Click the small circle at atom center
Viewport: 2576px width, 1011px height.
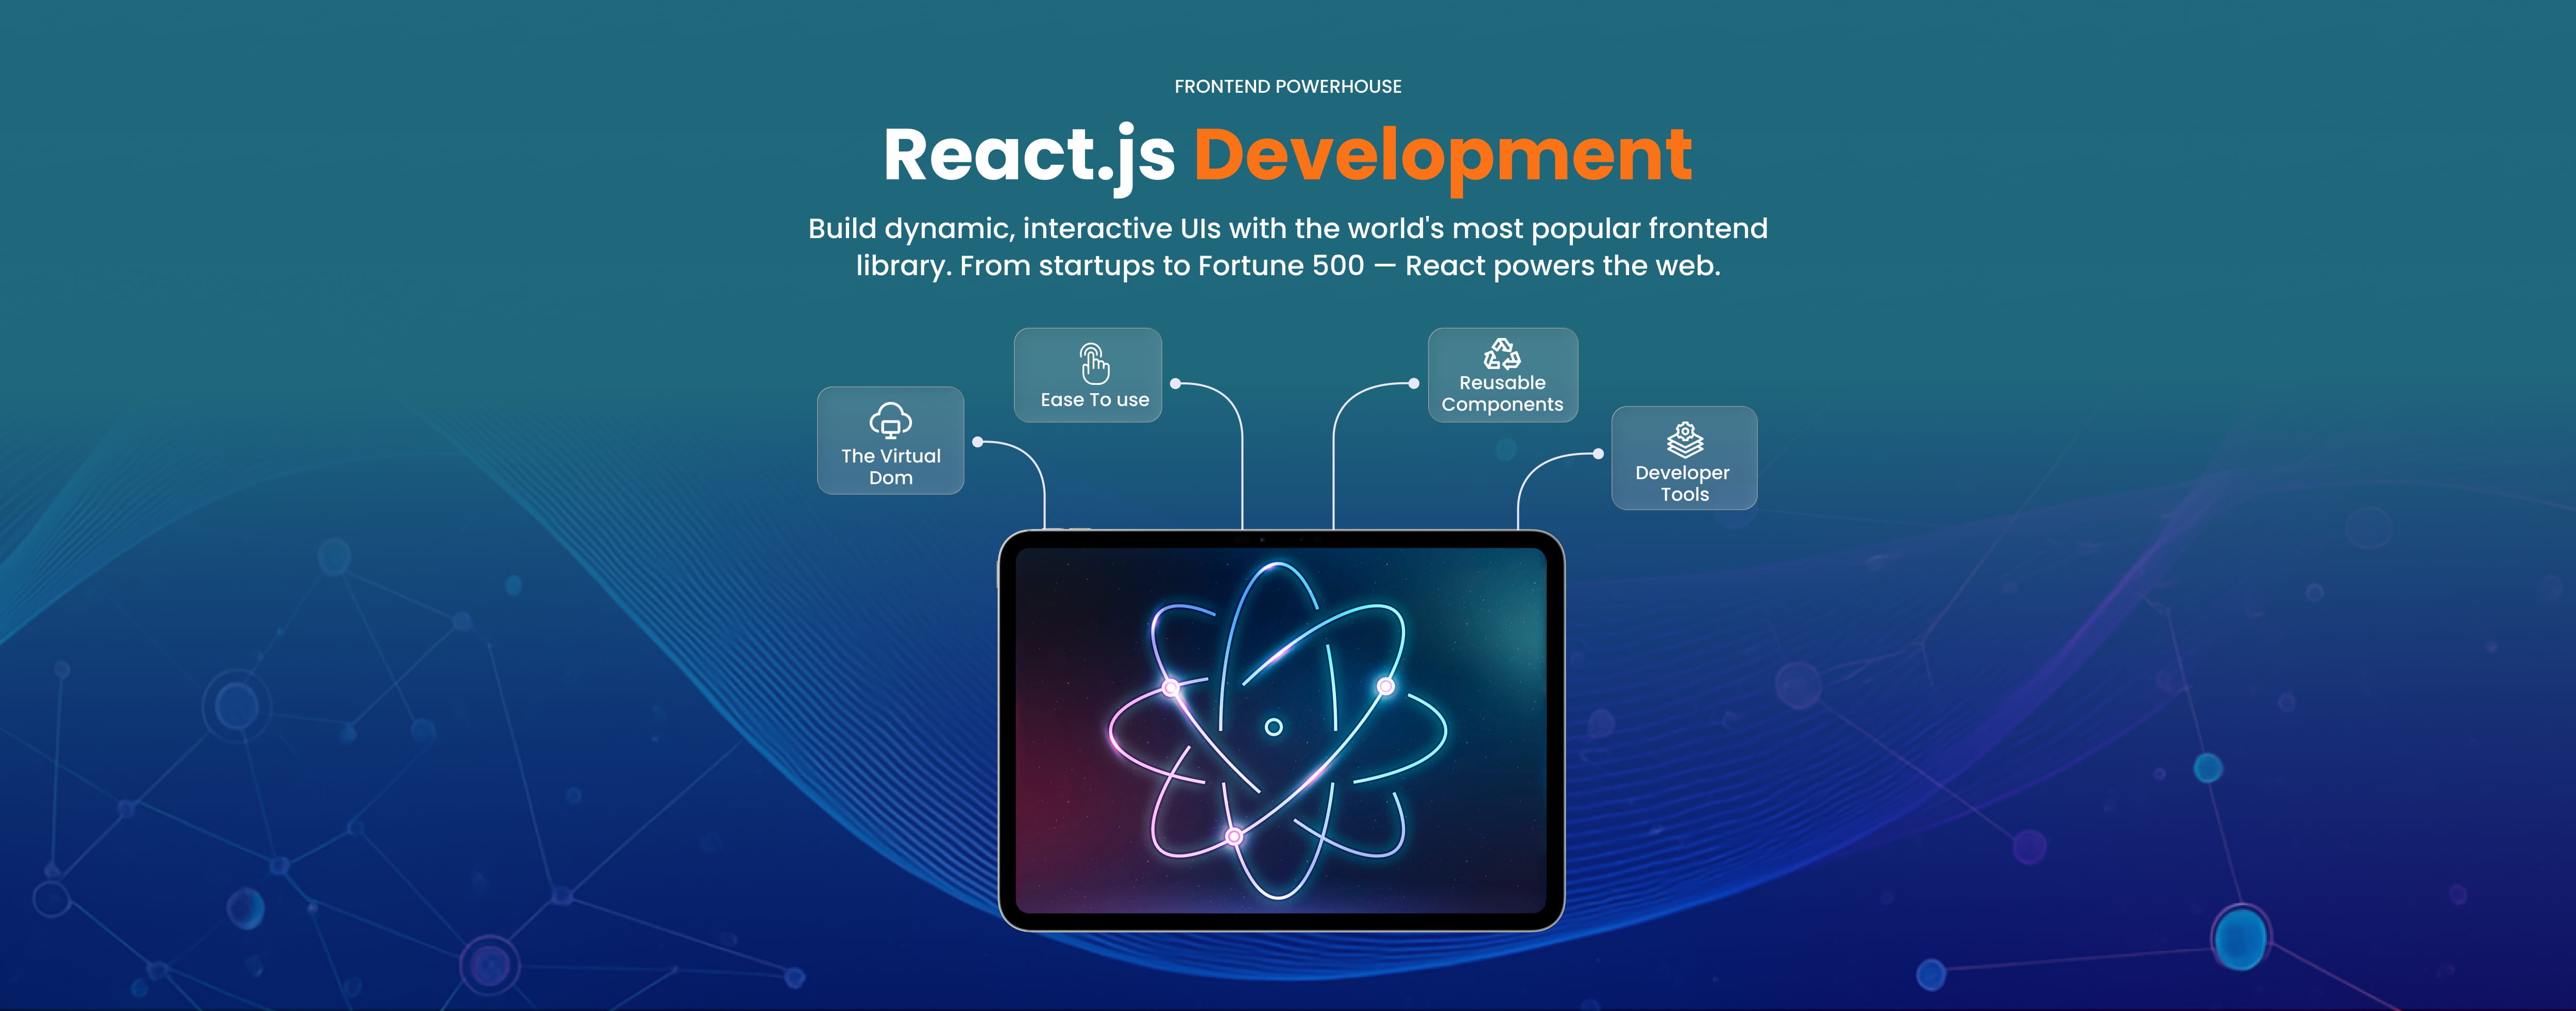click(x=1273, y=727)
